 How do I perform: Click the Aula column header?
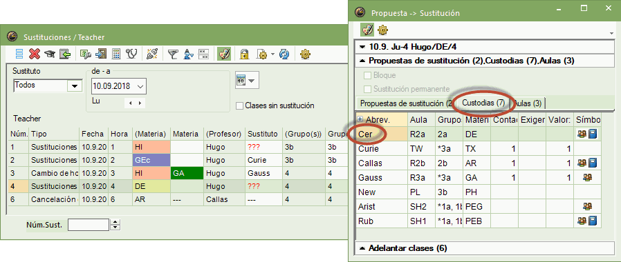(x=421, y=119)
